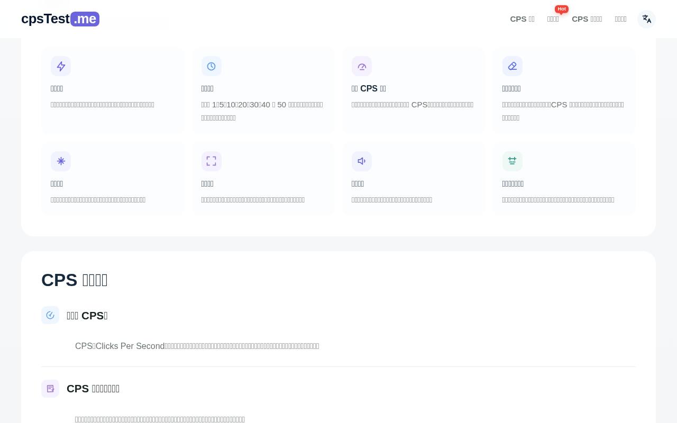Image resolution: width=677 pixels, height=423 pixels.
Task: Click the purple note icon beside second FAQ
Action: click(x=50, y=389)
